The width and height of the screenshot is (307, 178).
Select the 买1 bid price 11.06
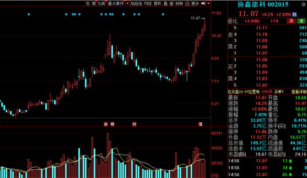pyautogui.click(x=262, y=59)
